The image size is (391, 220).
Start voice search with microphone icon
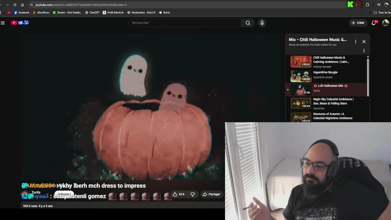262,23
